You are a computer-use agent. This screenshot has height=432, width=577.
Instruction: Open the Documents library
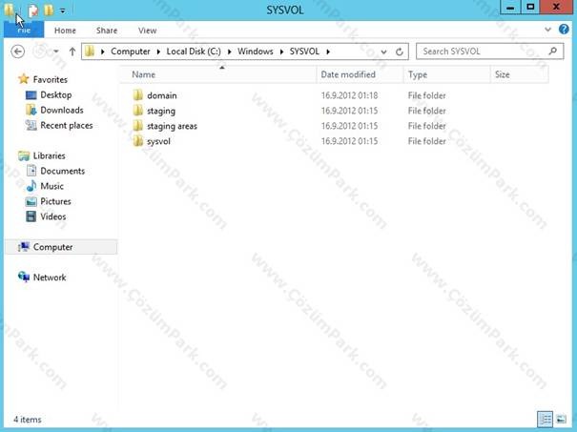(63, 171)
